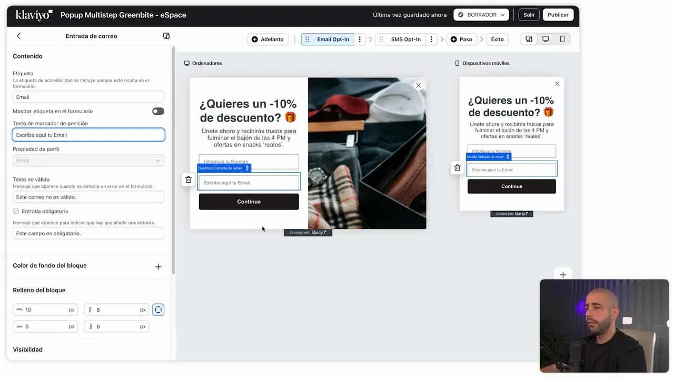Image resolution: width=674 pixels, height=379 pixels.
Task: Delete the desktop email input block
Action: (188, 179)
